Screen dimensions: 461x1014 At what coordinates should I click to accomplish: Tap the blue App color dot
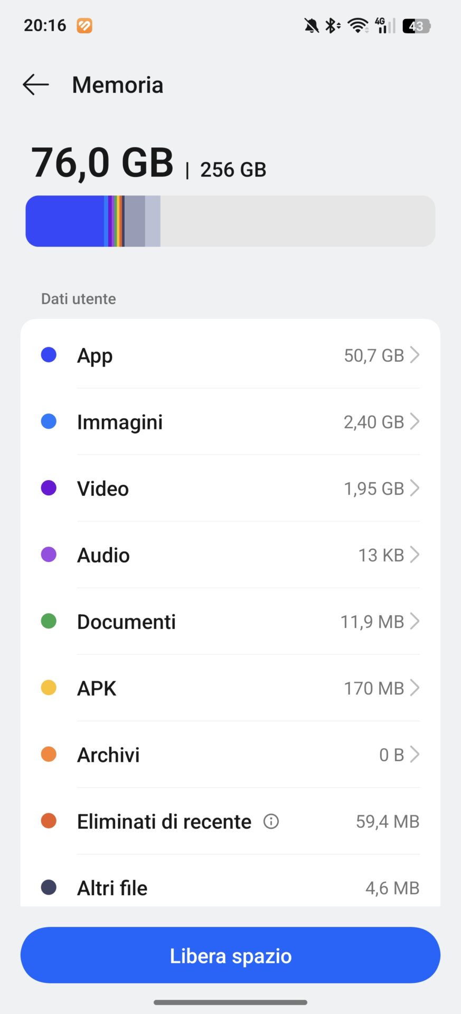pos(49,355)
